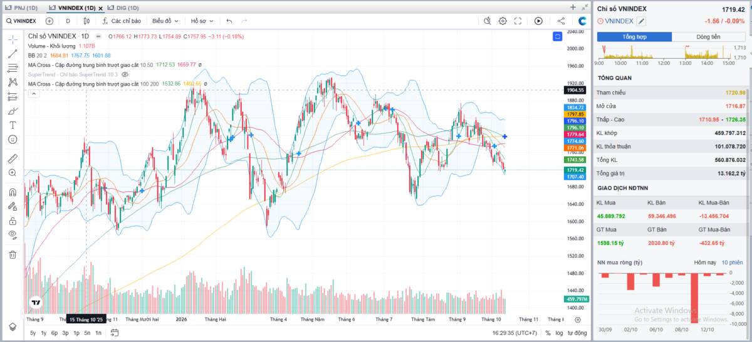Toggle stay in drawing mode
This screenshot has width=752, height=342.
[13, 206]
